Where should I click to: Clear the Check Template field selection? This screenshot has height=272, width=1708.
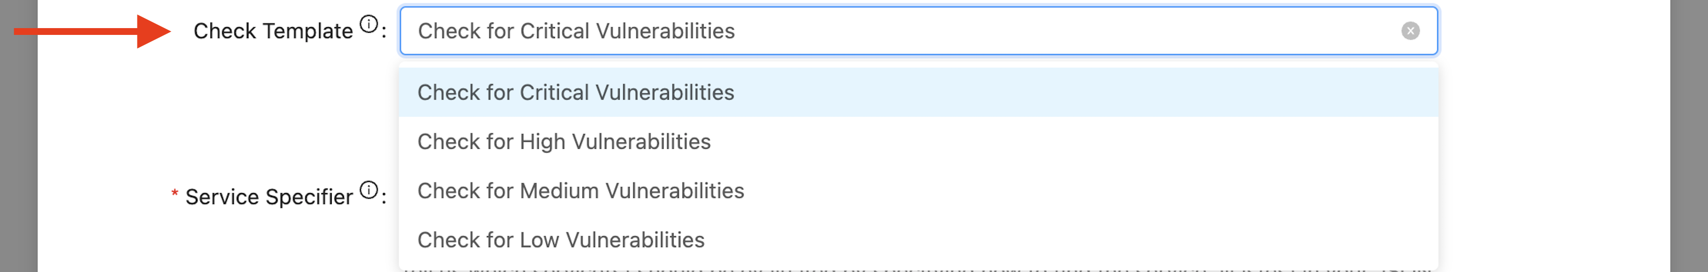pos(1410,31)
